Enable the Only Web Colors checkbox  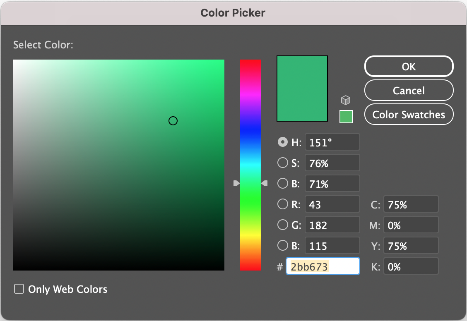[x=19, y=289]
